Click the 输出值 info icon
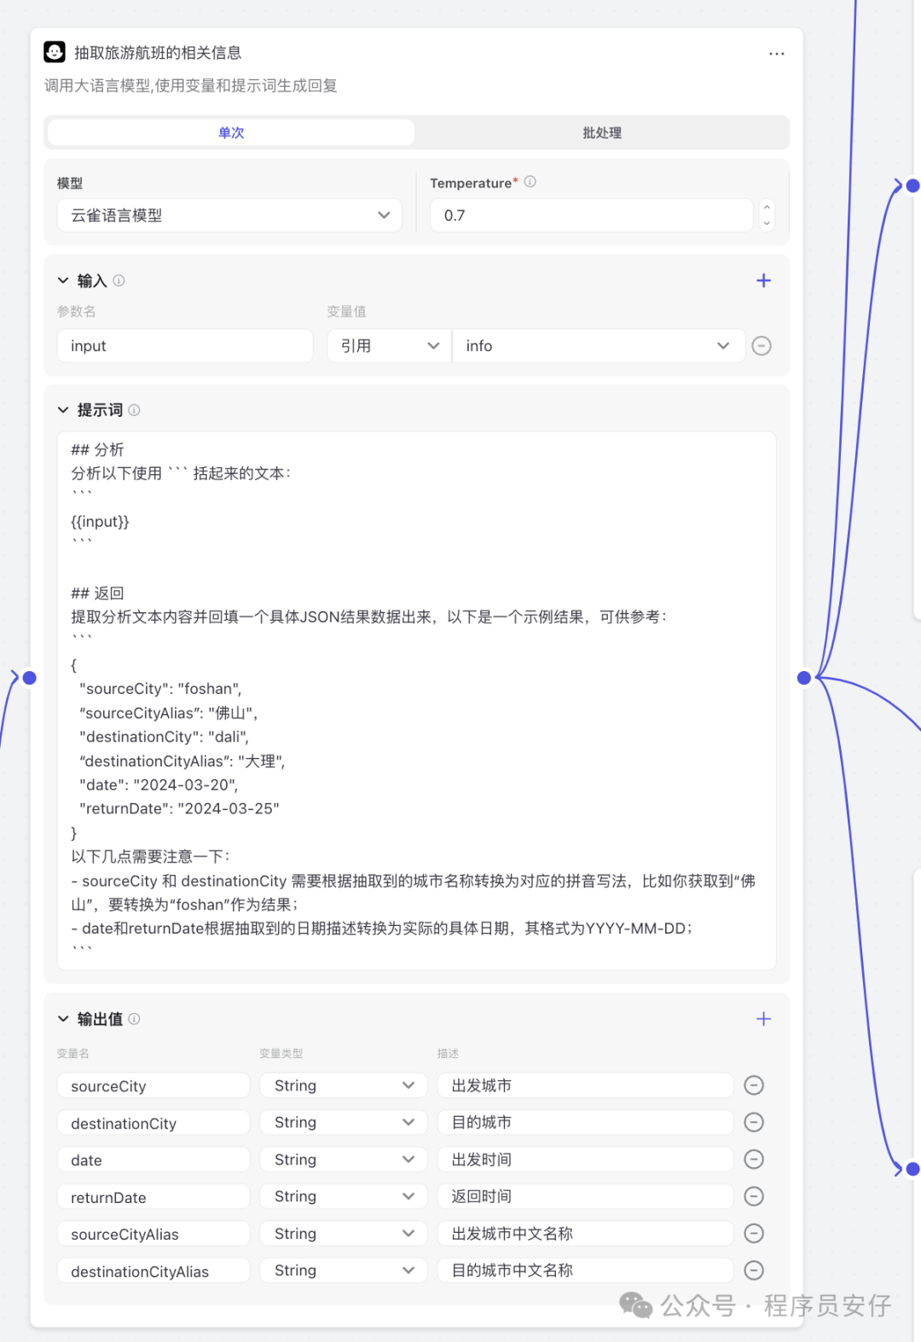The height and width of the screenshot is (1342, 921). coord(134,1019)
